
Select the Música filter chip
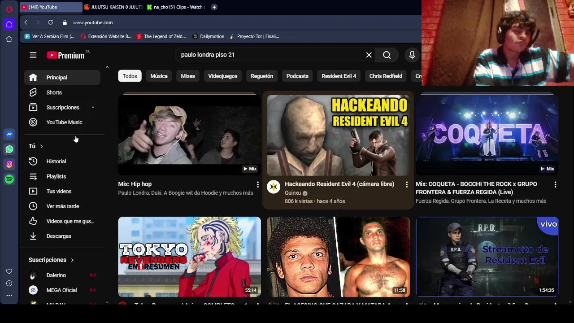coord(159,76)
